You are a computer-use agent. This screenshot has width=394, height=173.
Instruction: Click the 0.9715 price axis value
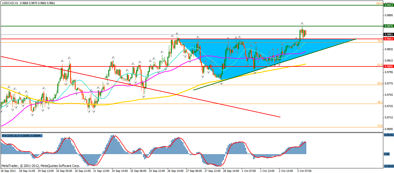point(388,118)
